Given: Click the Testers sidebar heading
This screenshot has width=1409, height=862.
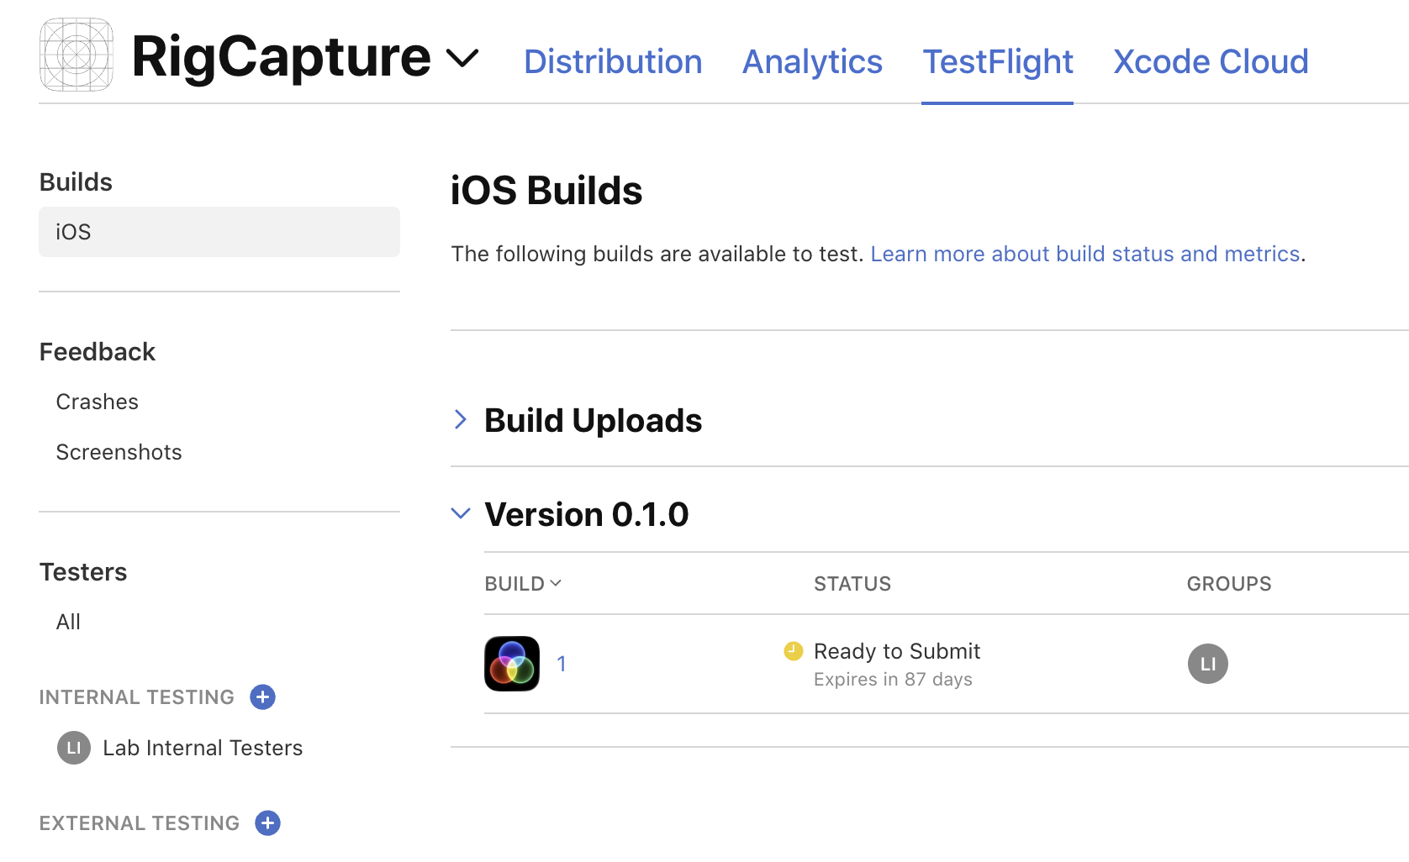Looking at the screenshot, I should pos(83,572).
